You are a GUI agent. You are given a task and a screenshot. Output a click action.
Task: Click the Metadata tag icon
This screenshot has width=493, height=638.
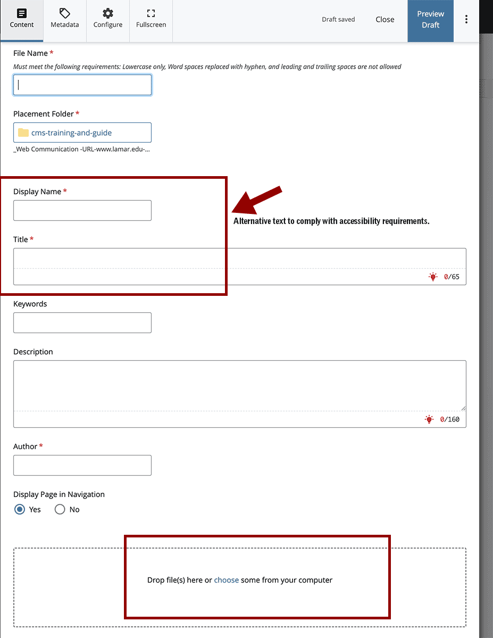64,13
